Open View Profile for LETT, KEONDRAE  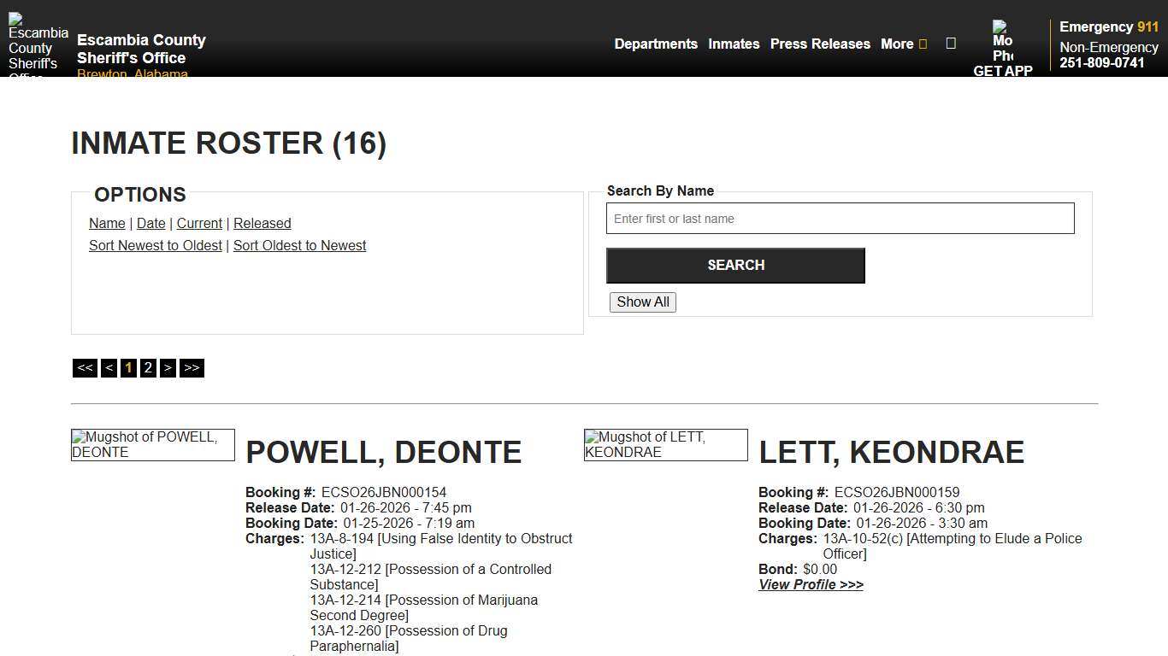point(810,584)
